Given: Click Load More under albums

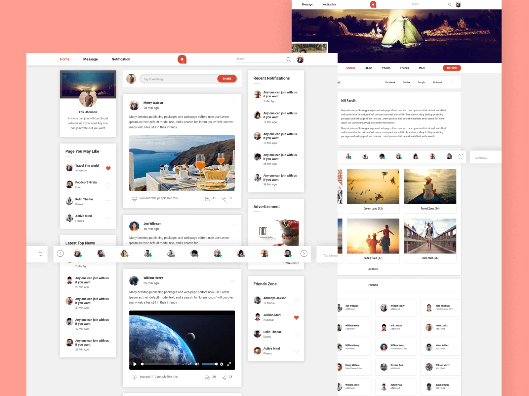Looking at the screenshot, I should click(x=373, y=269).
